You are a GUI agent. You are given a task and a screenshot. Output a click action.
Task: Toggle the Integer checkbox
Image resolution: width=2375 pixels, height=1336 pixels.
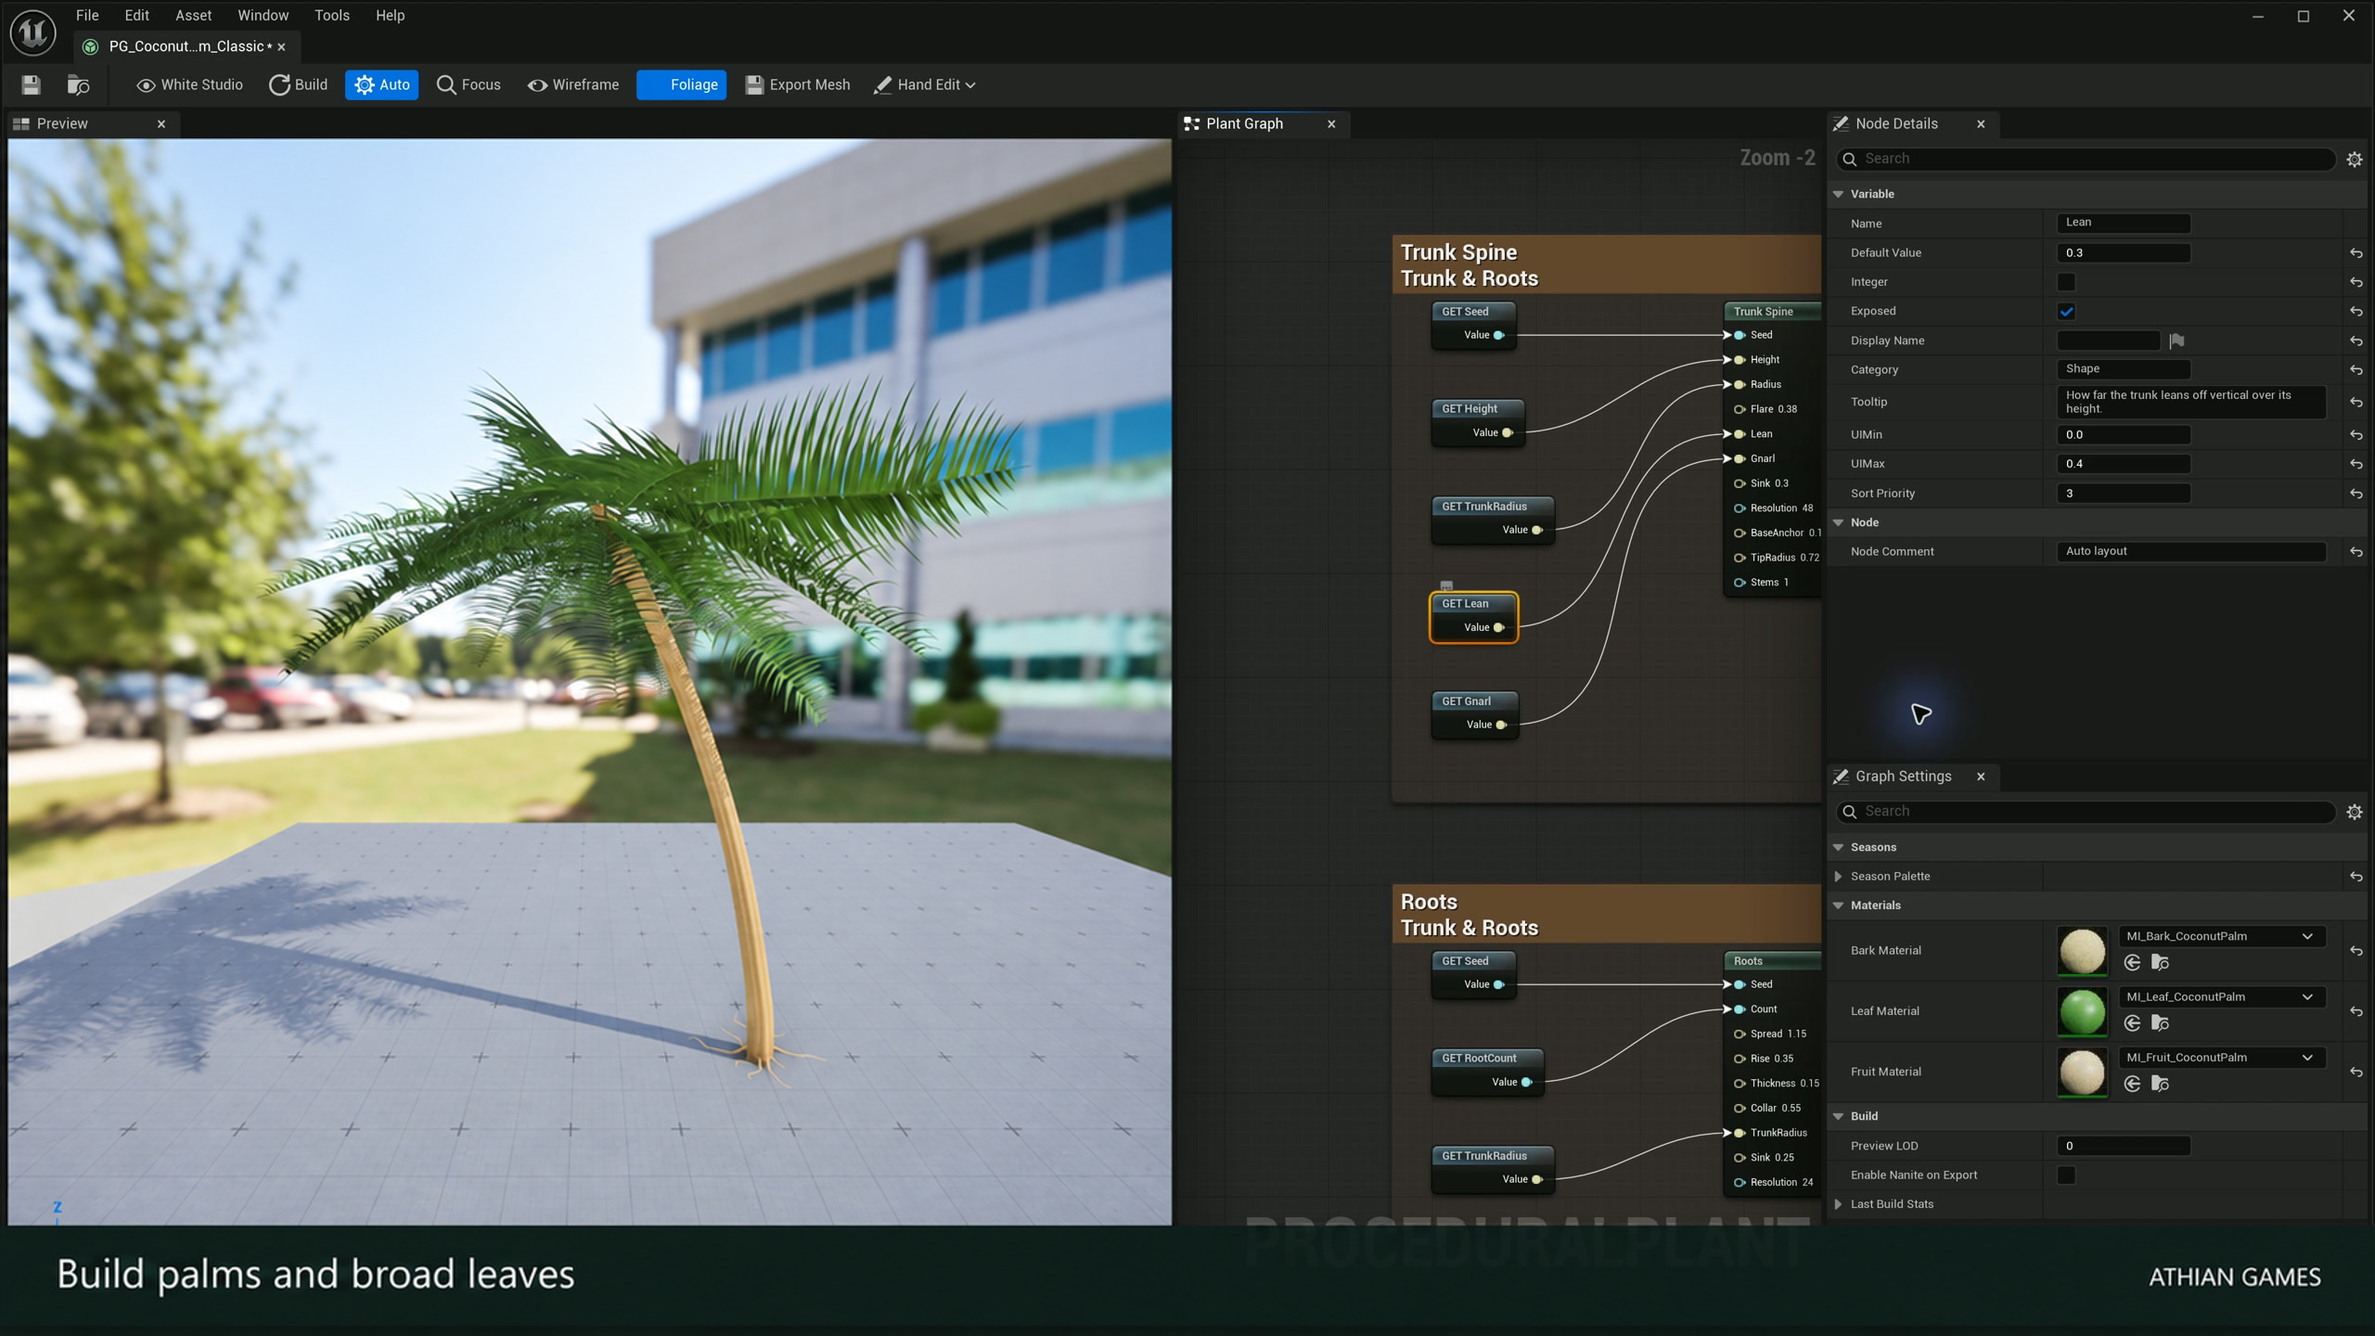click(x=2066, y=282)
